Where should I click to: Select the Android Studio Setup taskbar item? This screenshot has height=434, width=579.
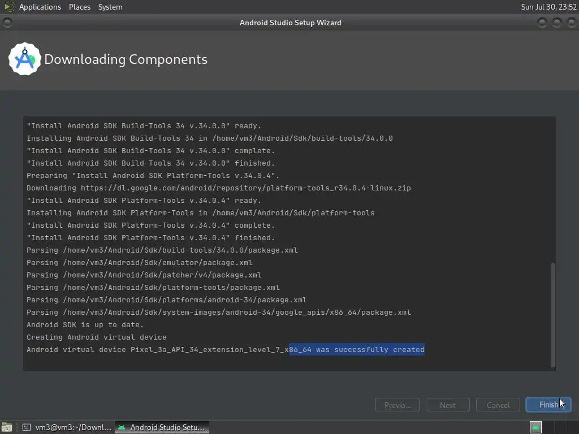162,427
